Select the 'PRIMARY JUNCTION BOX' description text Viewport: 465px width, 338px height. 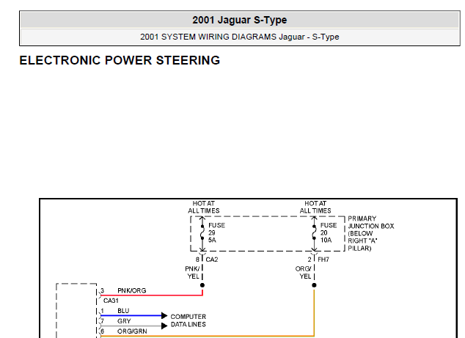click(x=370, y=233)
